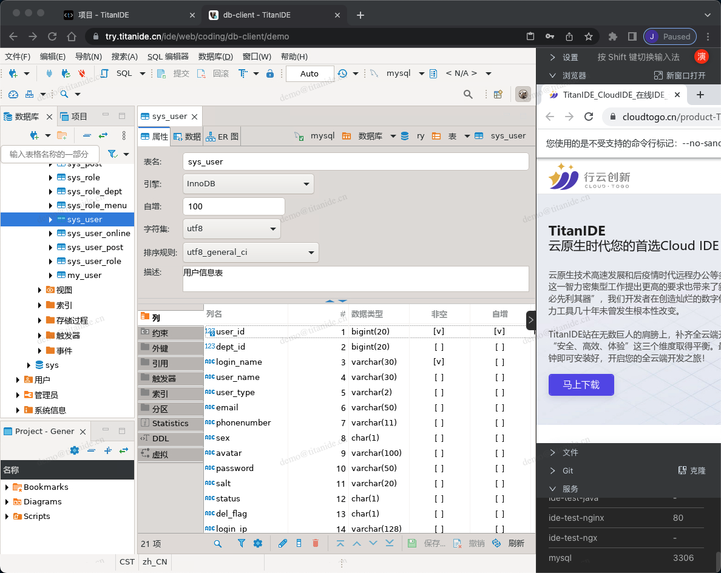Click the 表名 field containing sys_user
Viewport: 721px width, 573px height.
[x=355, y=162]
